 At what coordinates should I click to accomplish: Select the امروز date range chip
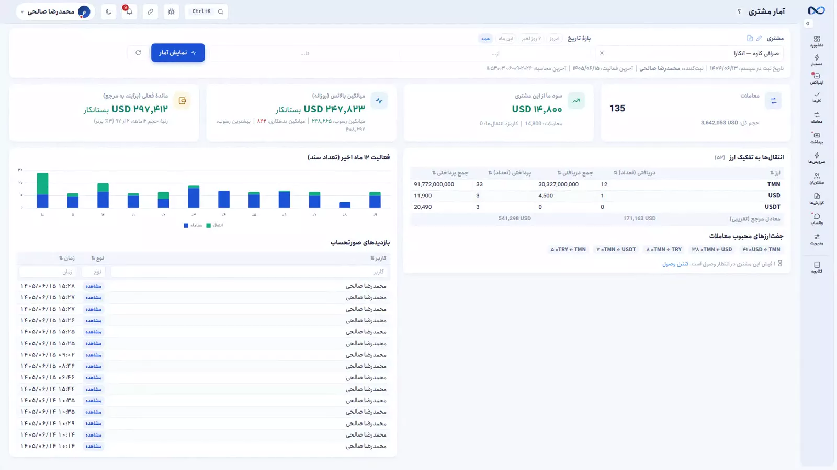click(x=555, y=39)
